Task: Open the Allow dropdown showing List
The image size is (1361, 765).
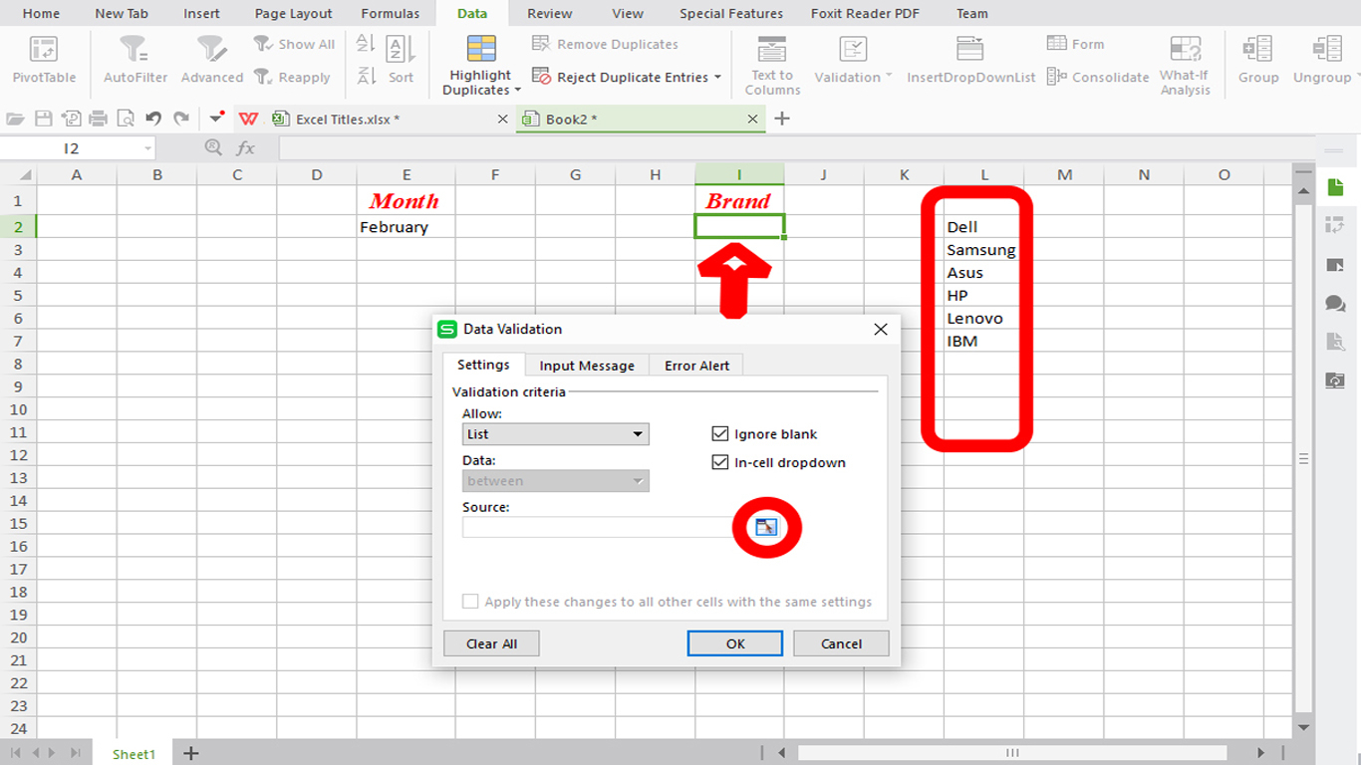Action: click(x=556, y=434)
